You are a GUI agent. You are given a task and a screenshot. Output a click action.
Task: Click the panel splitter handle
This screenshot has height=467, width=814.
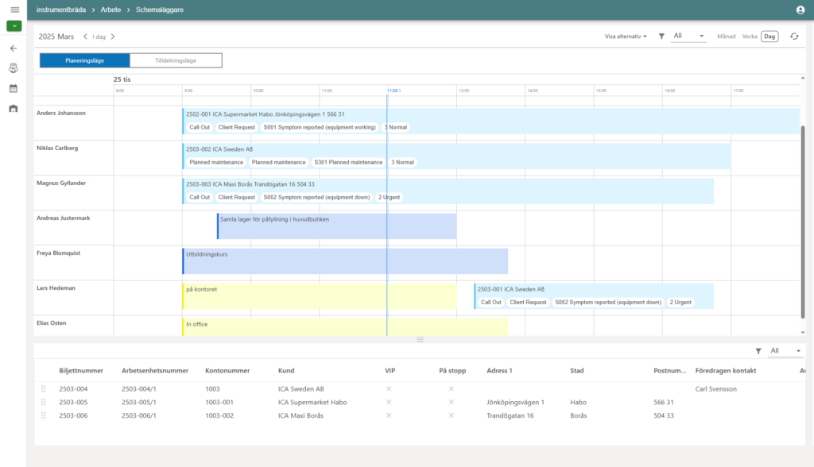[420, 339]
